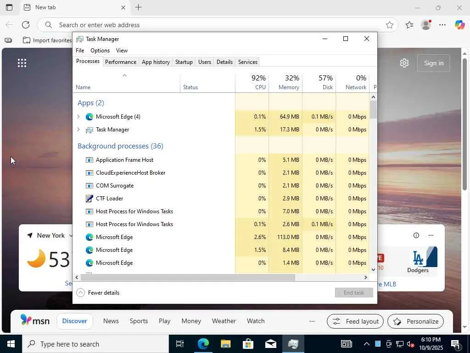Show hidden system tray icons chevron
470x353 pixels.
point(367,344)
